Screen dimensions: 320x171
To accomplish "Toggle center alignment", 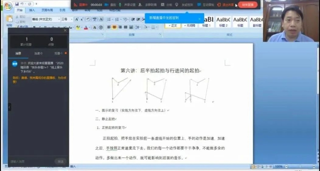I will [x=114, y=27].
